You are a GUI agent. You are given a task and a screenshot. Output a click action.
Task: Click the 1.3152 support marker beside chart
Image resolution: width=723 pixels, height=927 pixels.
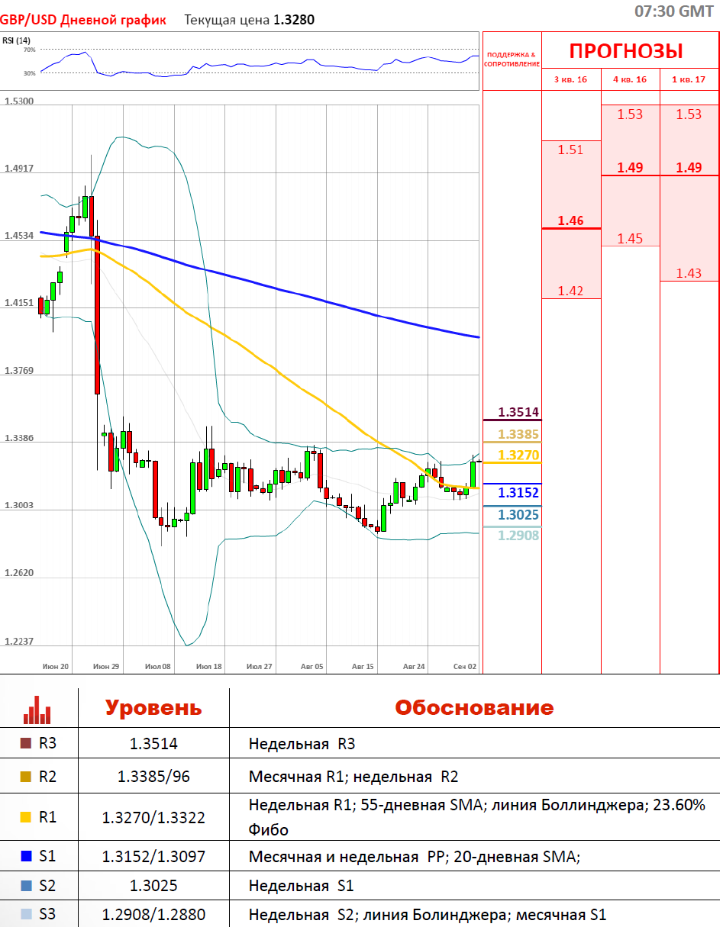(x=518, y=493)
